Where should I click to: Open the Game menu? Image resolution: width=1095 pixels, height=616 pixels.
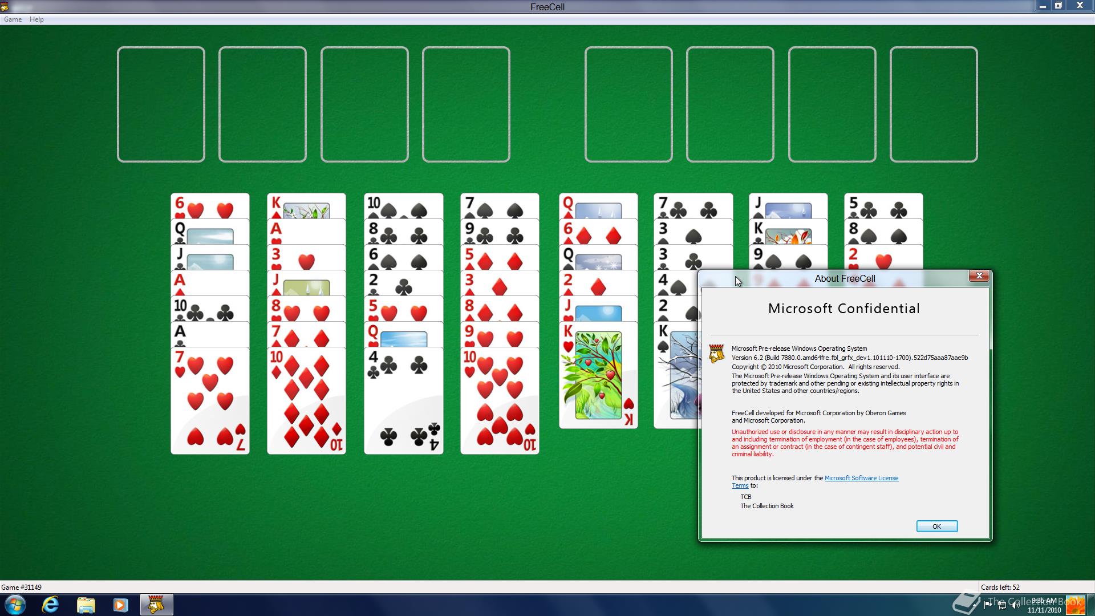coord(13,19)
